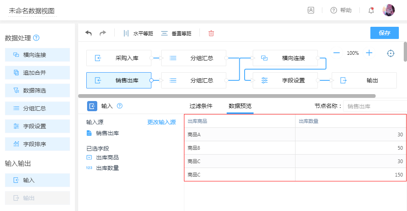
Task: Click the locate/center canvas target icon
Action: click(390, 53)
